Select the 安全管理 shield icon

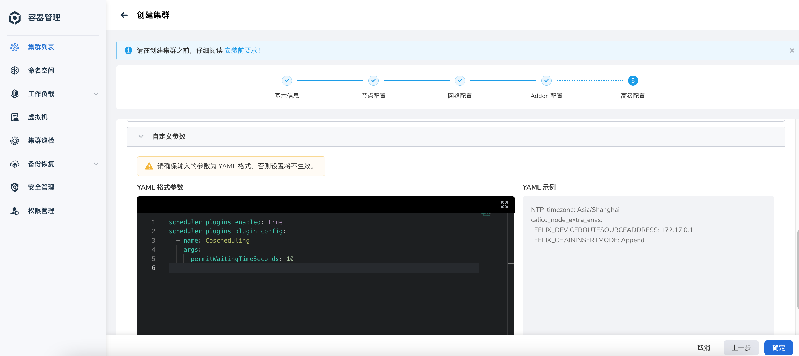14,187
